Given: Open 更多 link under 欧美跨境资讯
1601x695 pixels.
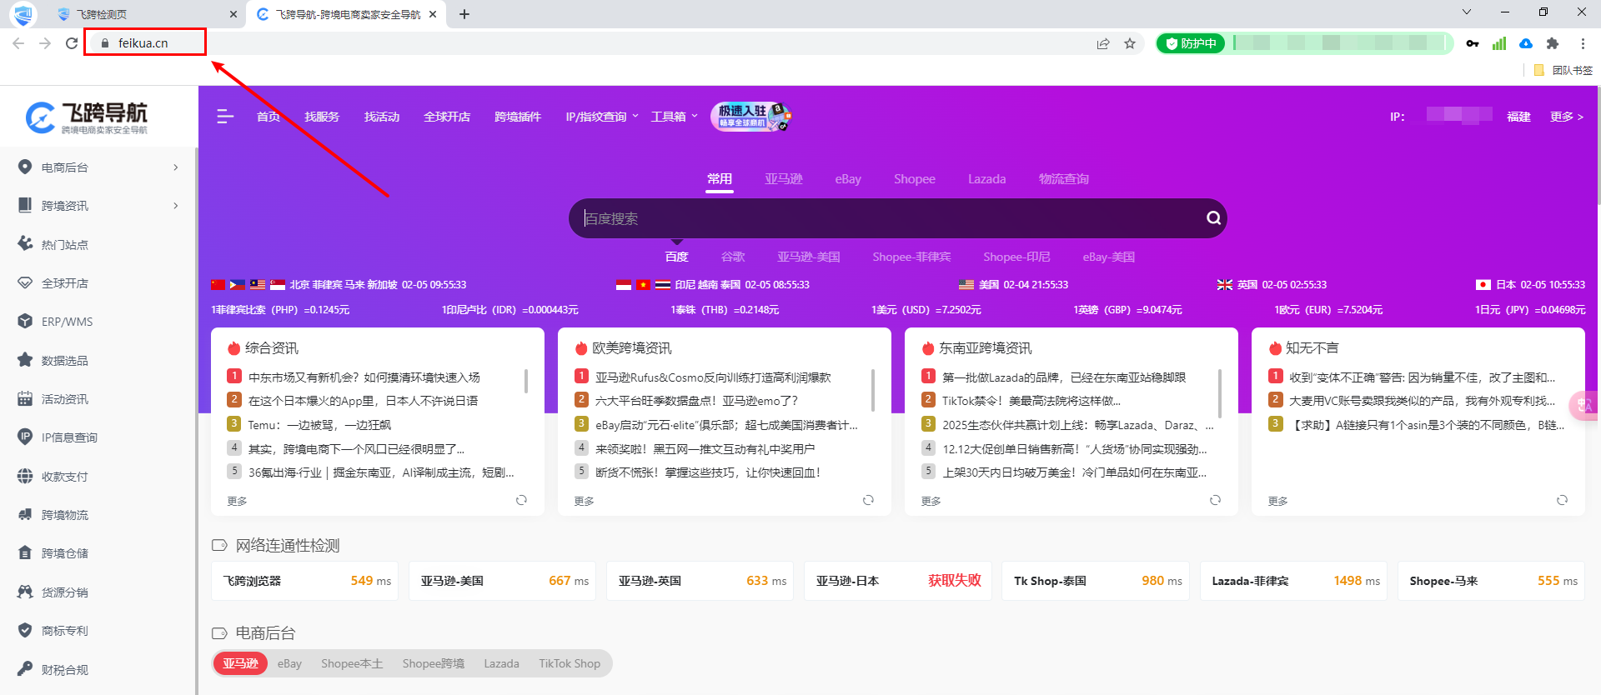Looking at the screenshot, I should (584, 501).
